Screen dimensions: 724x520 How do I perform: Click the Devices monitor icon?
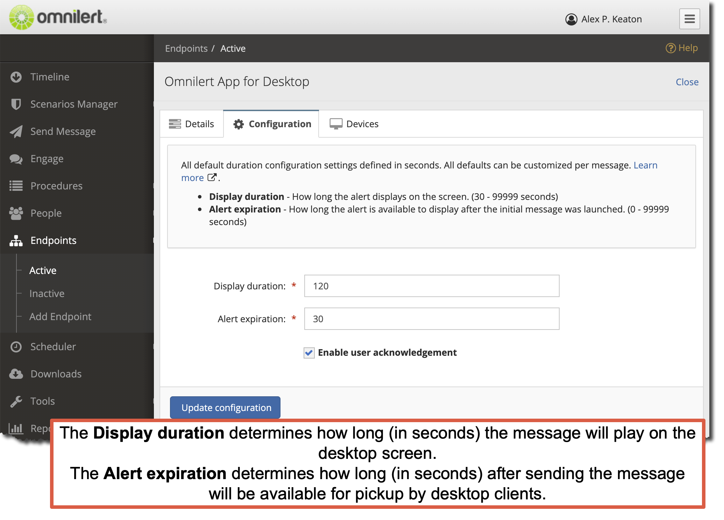coord(336,124)
